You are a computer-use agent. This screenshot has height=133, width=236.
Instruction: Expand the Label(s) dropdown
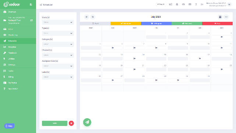tap(58, 77)
